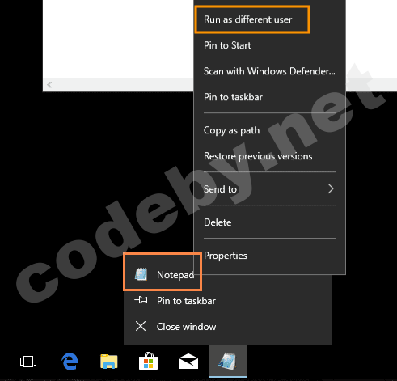Expand the Send to submenu arrow
The height and width of the screenshot is (381, 397).
click(331, 188)
